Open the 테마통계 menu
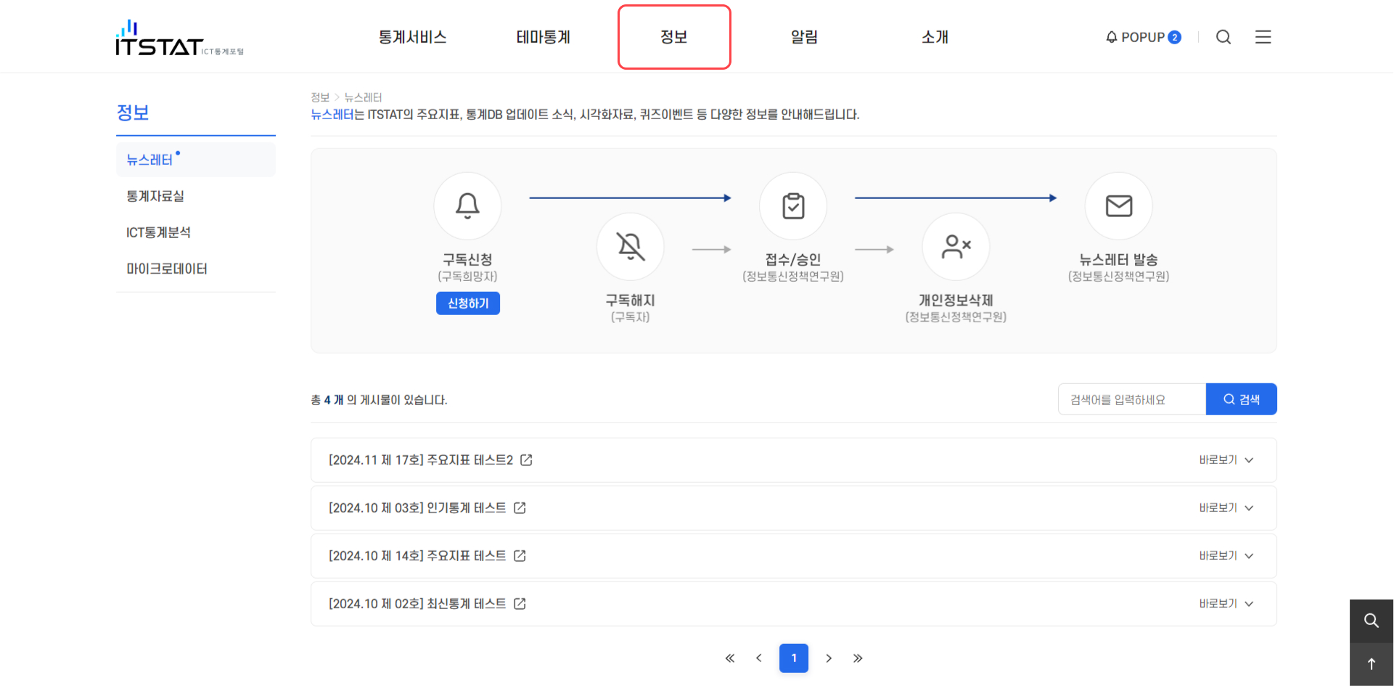This screenshot has width=1394, height=686. [x=543, y=37]
